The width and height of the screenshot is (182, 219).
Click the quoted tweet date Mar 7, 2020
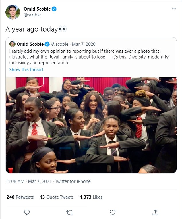click(x=84, y=44)
